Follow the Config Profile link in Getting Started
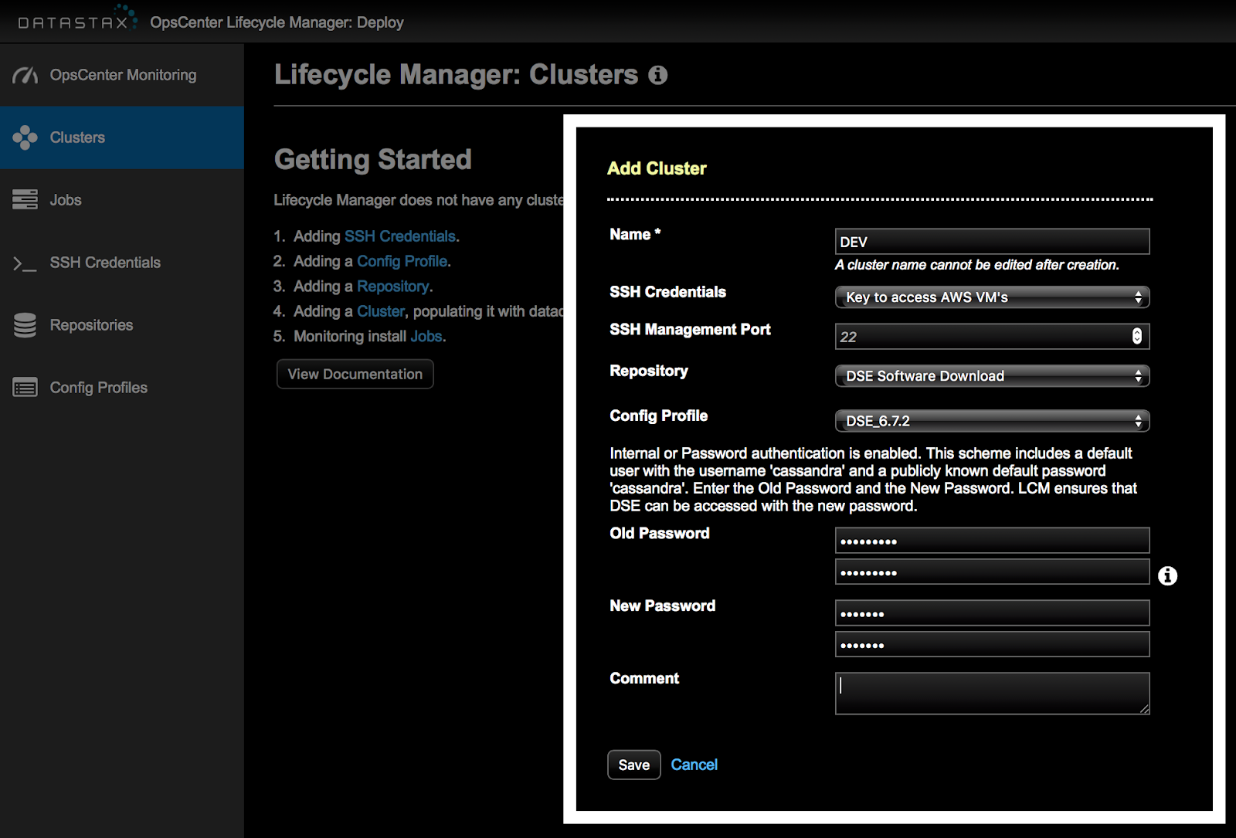 tap(402, 261)
